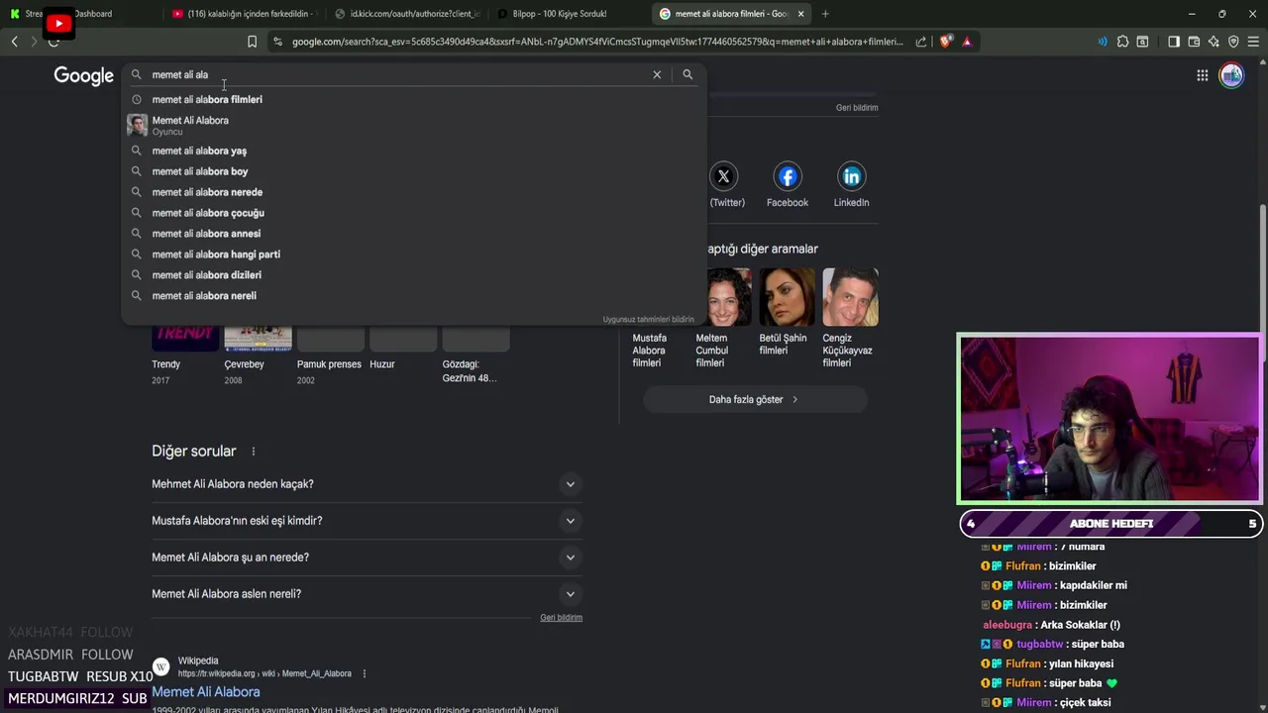The height and width of the screenshot is (713, 1268).
Task: Select suggestion 'memet ali alabora annesi'
Action: click(x=414, y=234)
